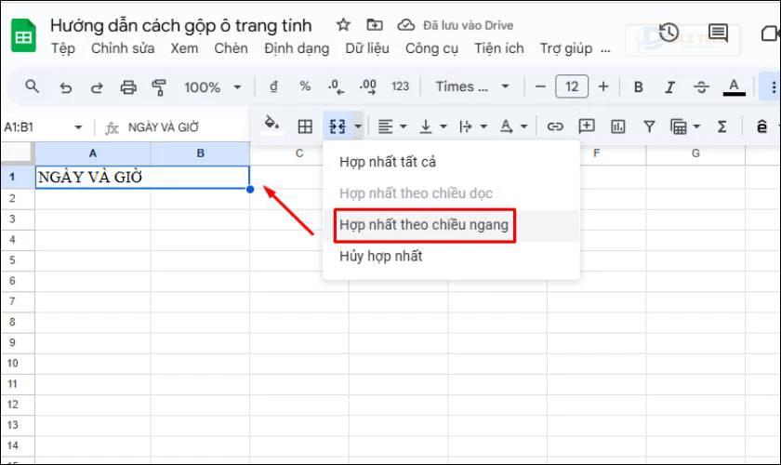The width and height of the screenshot is (781, 465).
Task: Open the Xem menu
Action: pyautogui.click(x=184, y=48)
